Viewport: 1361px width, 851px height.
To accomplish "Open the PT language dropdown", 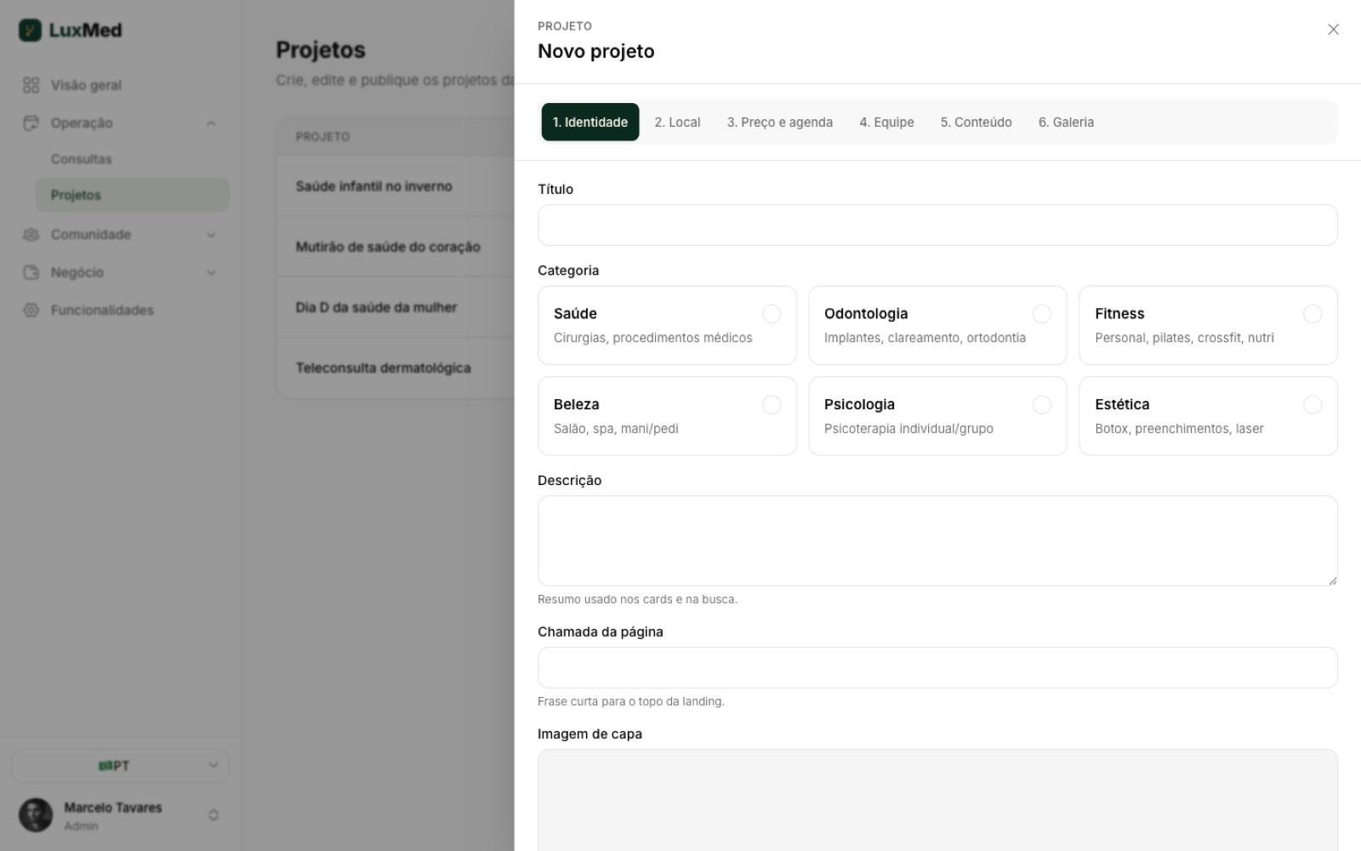I will [x=120, y=766].
